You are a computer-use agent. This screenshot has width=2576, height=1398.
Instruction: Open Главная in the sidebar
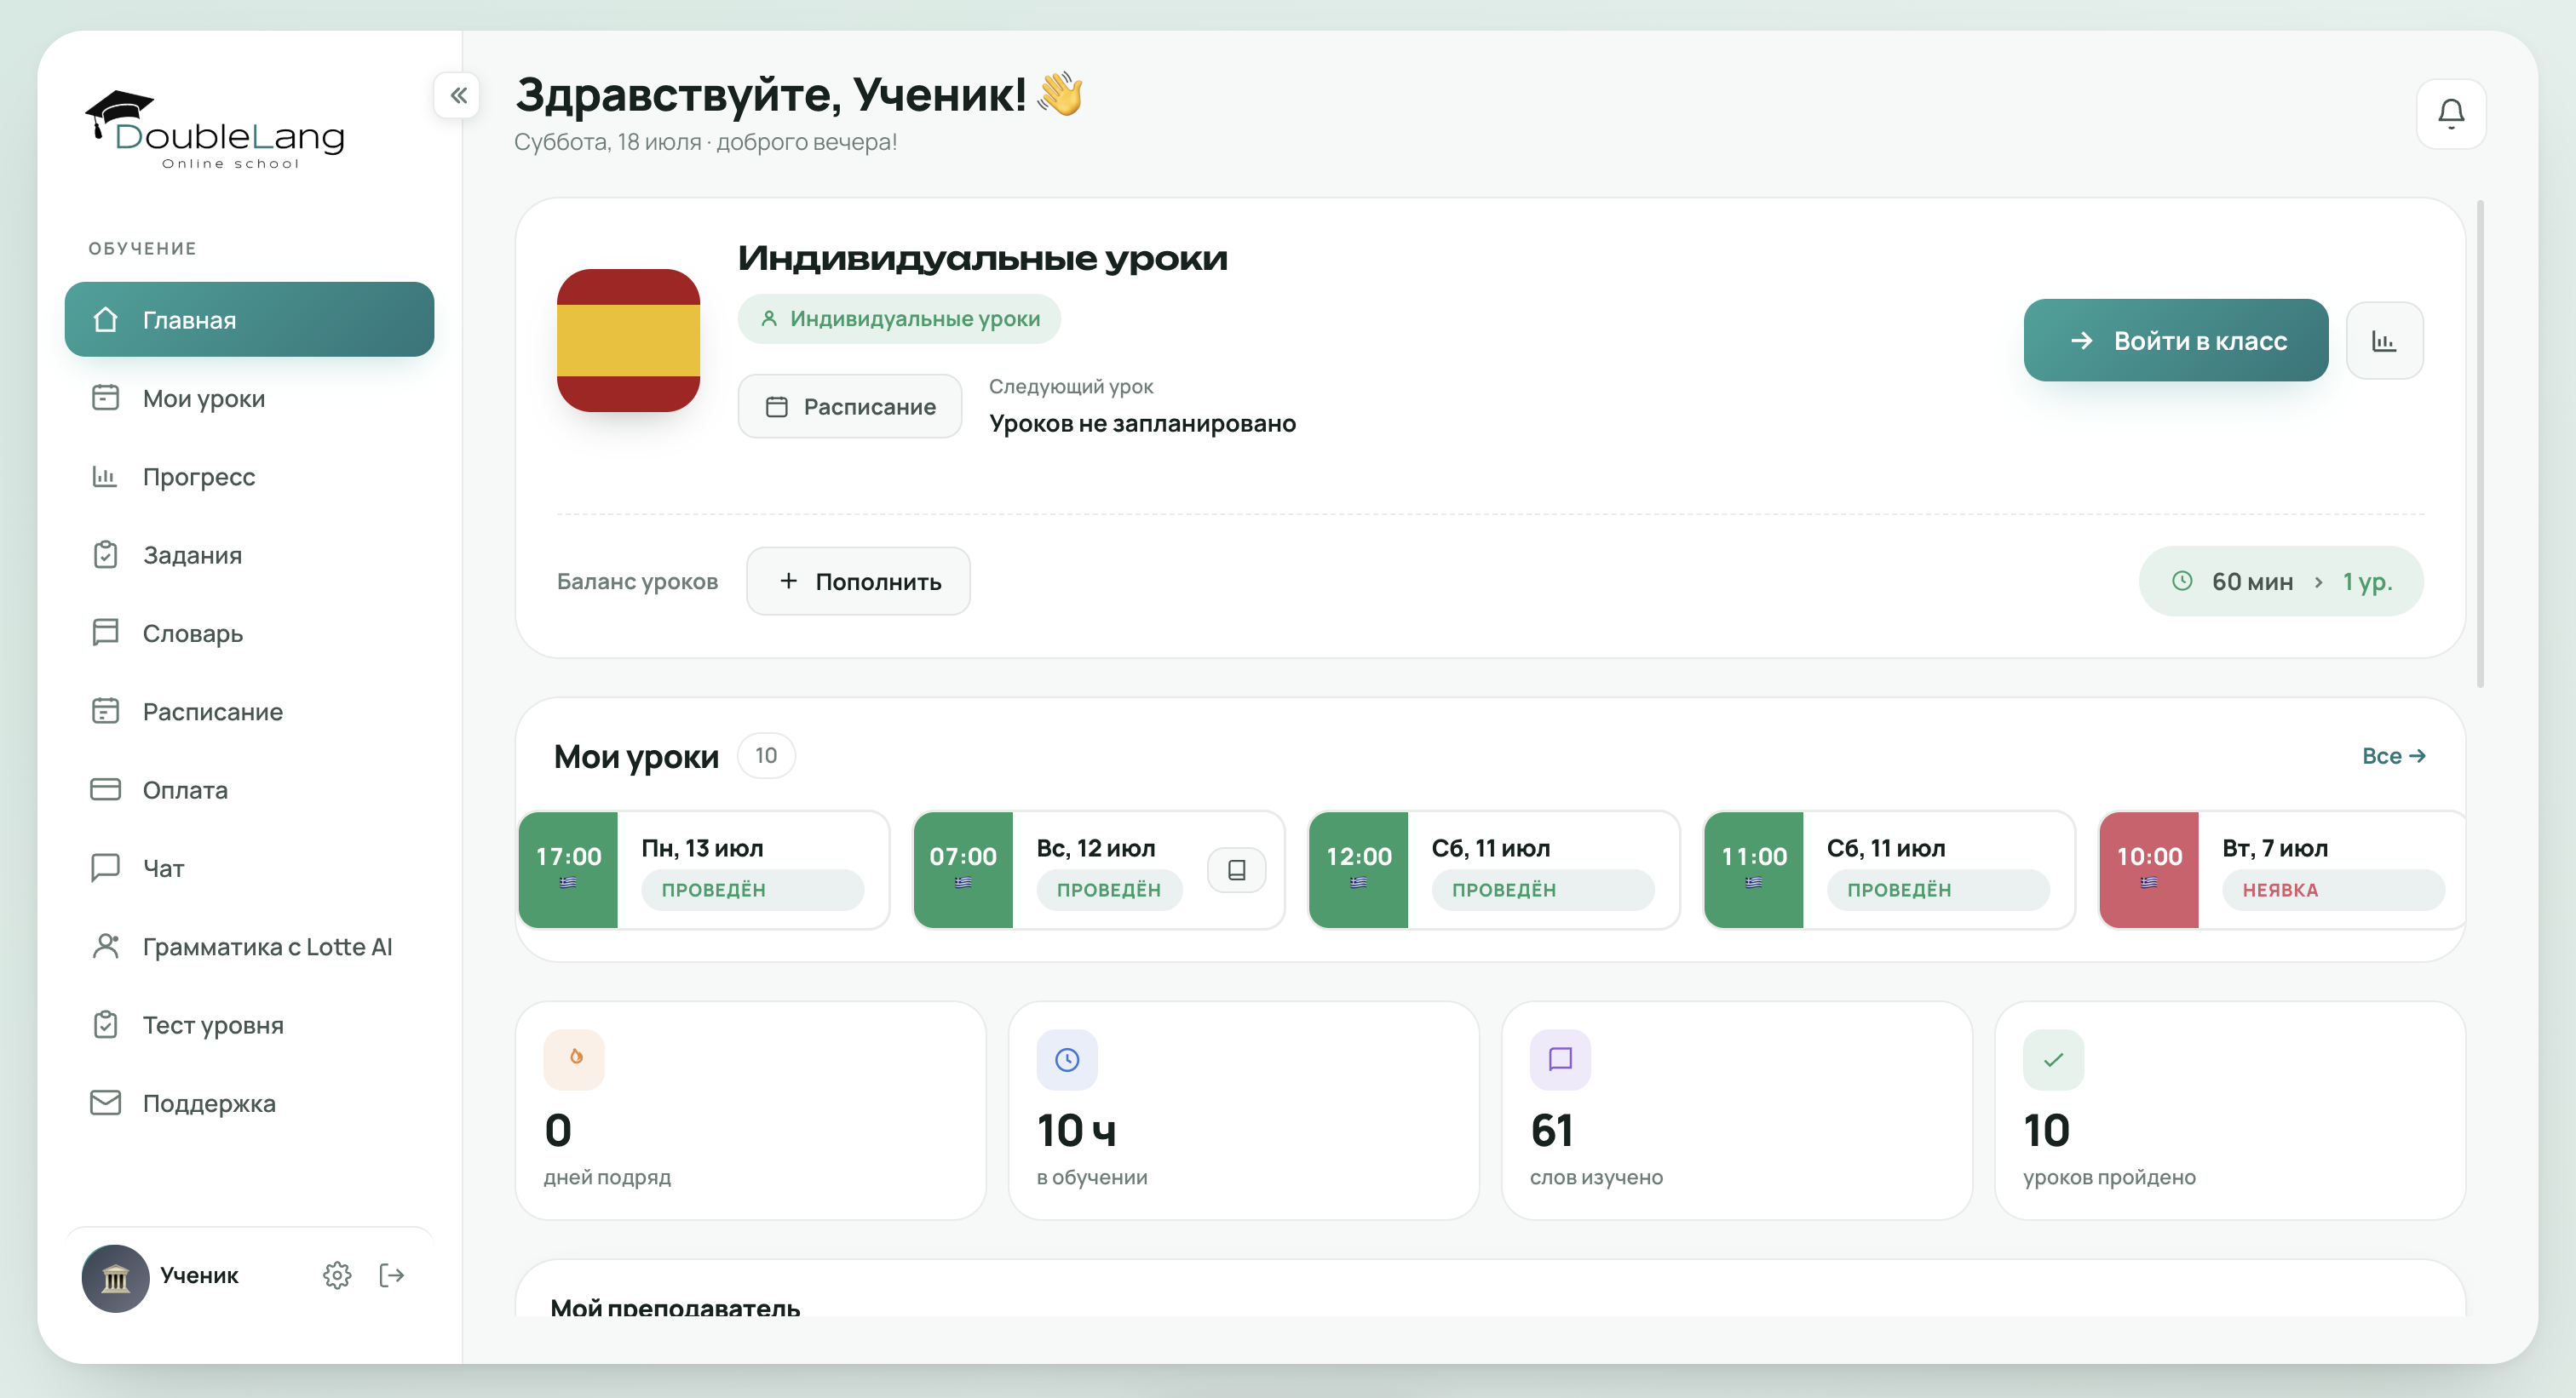249,320
